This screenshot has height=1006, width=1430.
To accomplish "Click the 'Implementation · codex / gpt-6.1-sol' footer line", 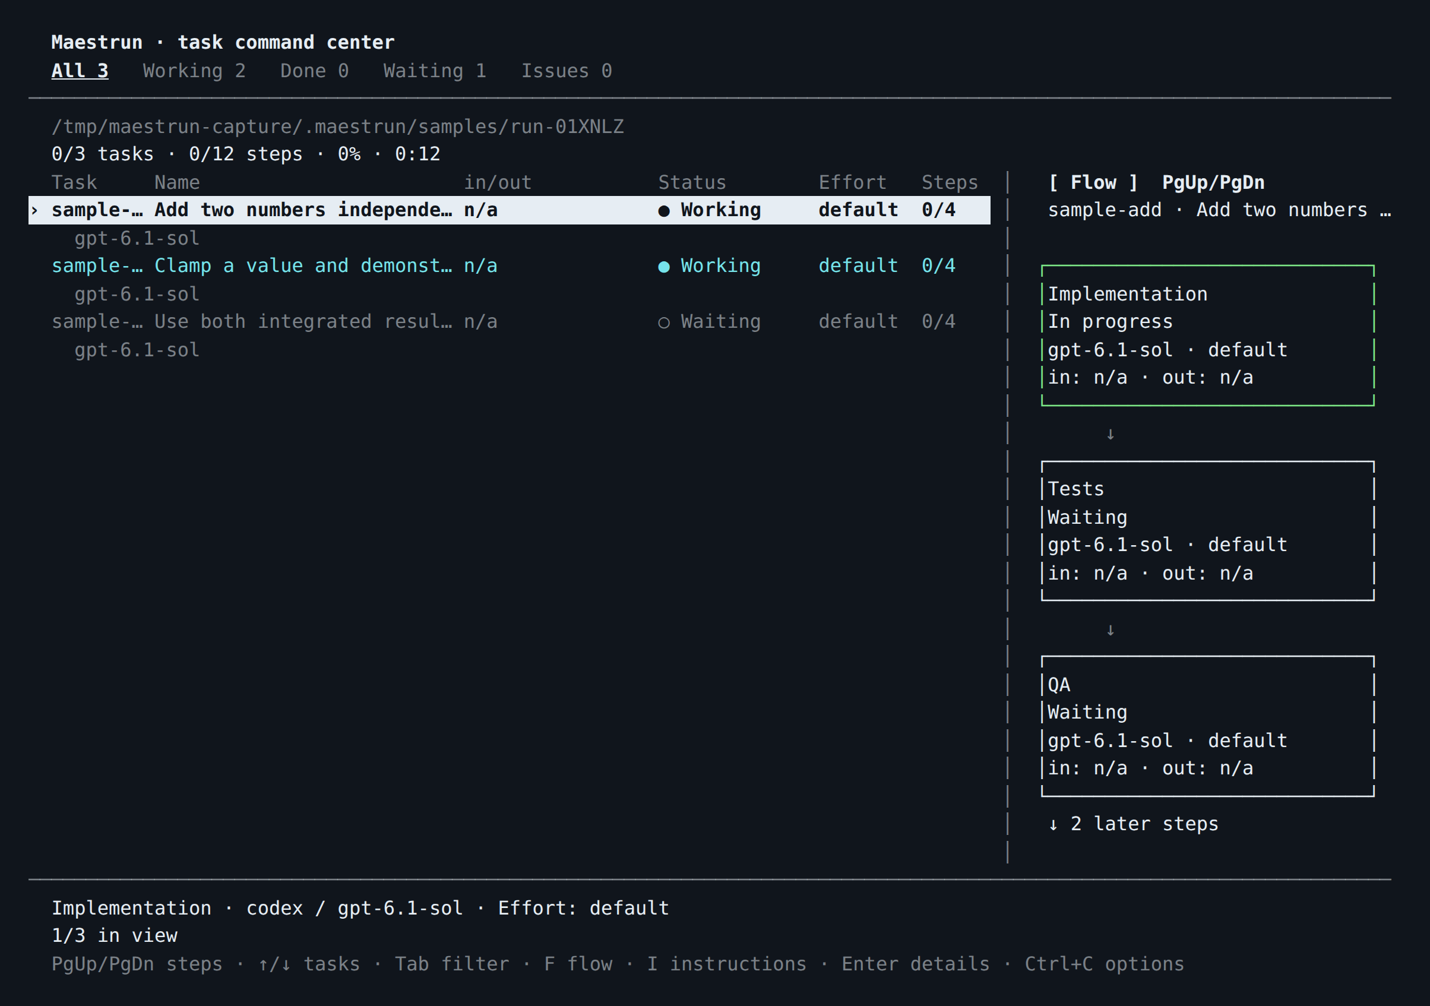I will click(x=360, y=908).
